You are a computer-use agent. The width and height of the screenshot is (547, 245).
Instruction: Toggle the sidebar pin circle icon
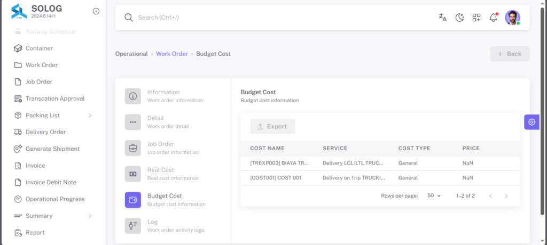[x=96, y=11]
